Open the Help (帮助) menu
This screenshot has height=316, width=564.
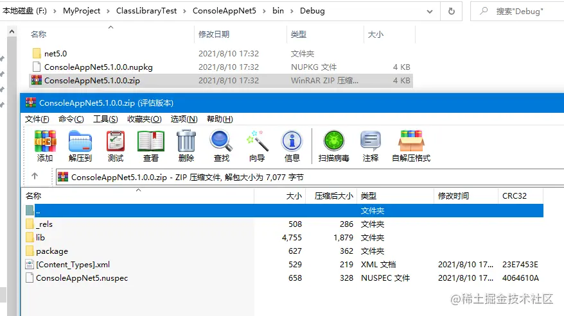(x=220, y=119)
